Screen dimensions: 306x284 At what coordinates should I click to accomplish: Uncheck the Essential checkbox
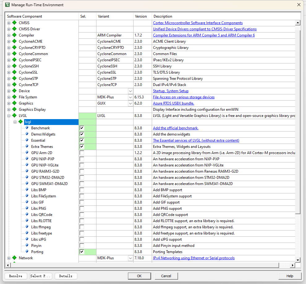point(82,140)
